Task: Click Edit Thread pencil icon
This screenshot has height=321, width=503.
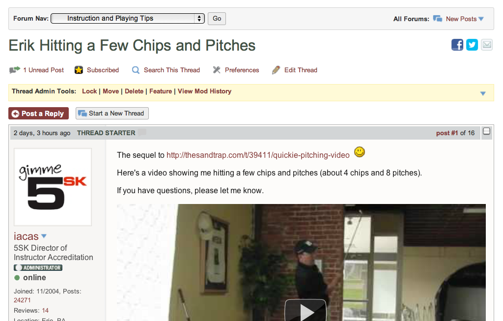Action: point(276,70)
